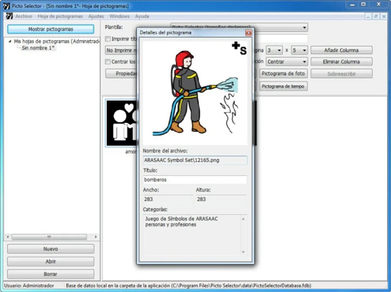Viewport: 391px width, 292px height.
Task: Click the Nuevo button
Action: [x=51, y=249]
